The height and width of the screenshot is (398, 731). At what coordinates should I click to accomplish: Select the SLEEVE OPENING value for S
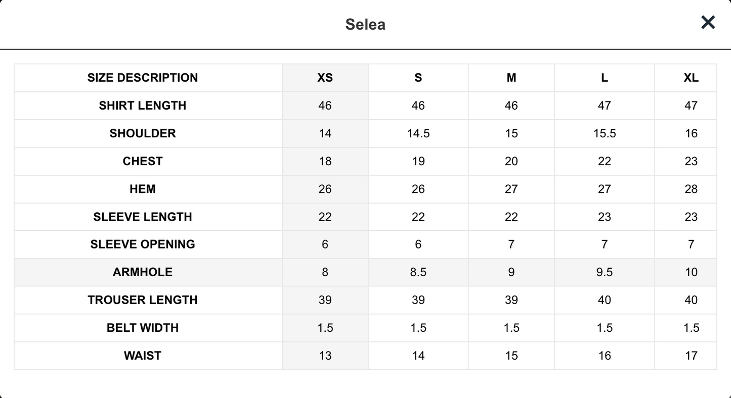click(x=418, y=244)
